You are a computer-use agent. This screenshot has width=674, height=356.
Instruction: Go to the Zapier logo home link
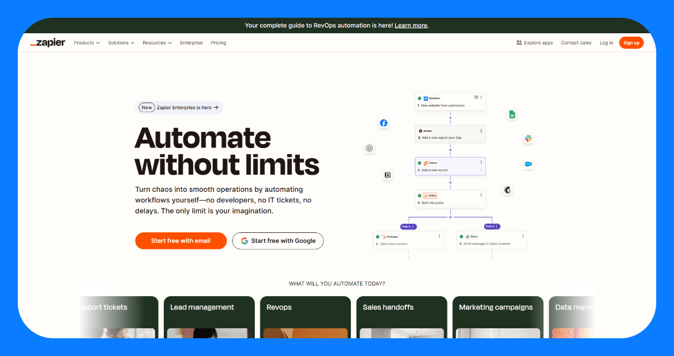click(x=48, y=43)
